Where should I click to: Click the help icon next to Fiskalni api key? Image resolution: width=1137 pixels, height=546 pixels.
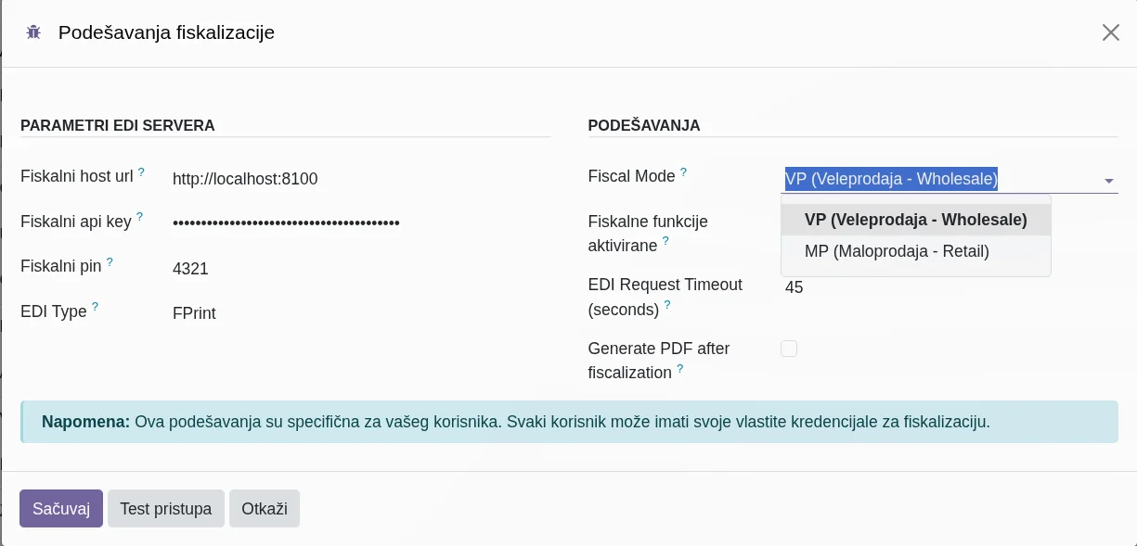point(140,217)
